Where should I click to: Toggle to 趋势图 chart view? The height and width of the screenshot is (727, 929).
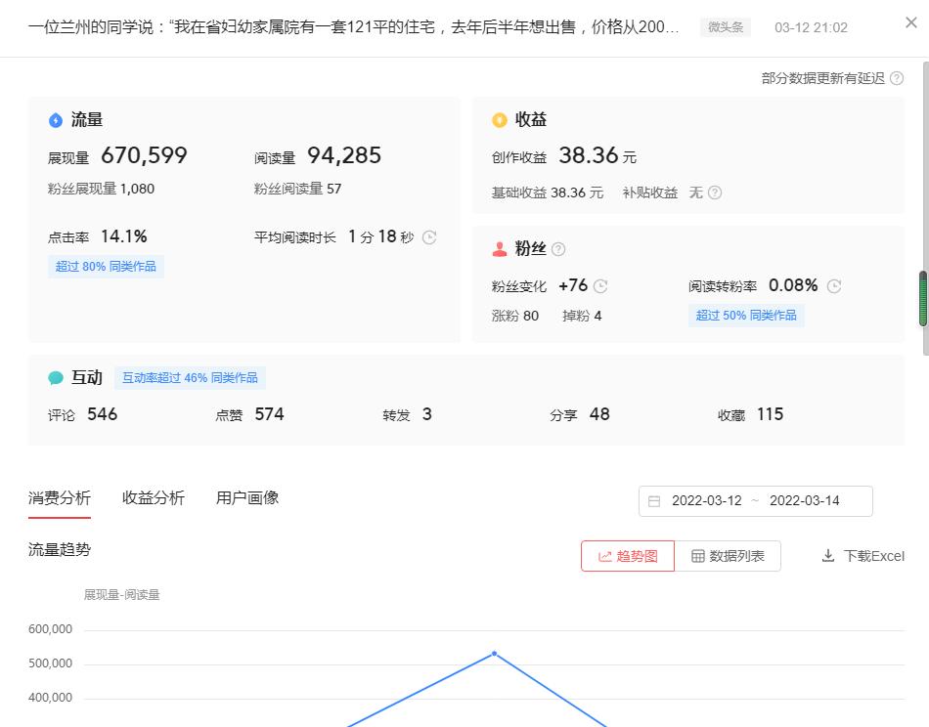(x=627, y=555)
